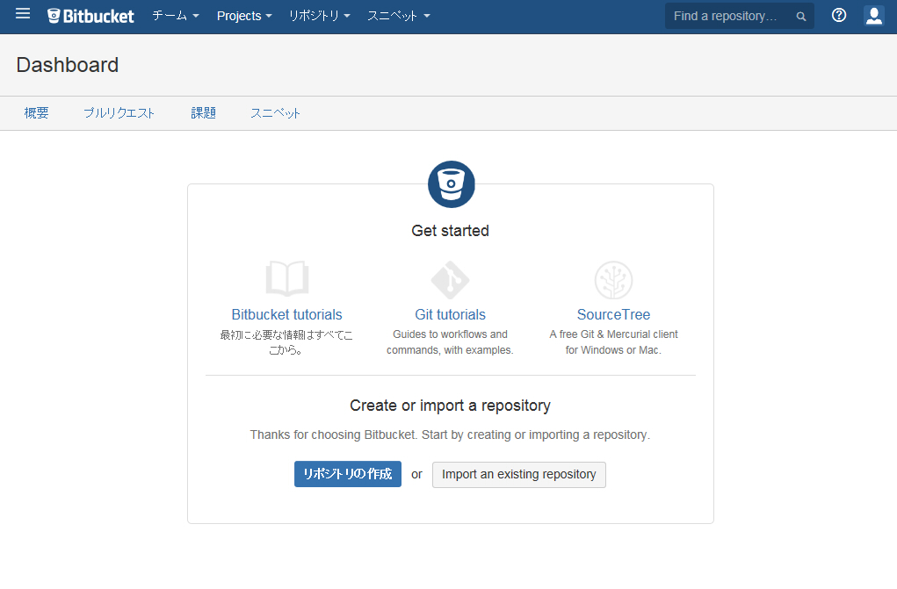Click the Create or import a repository heading
This screenshot has height=589, width=897.
[450, 406]
